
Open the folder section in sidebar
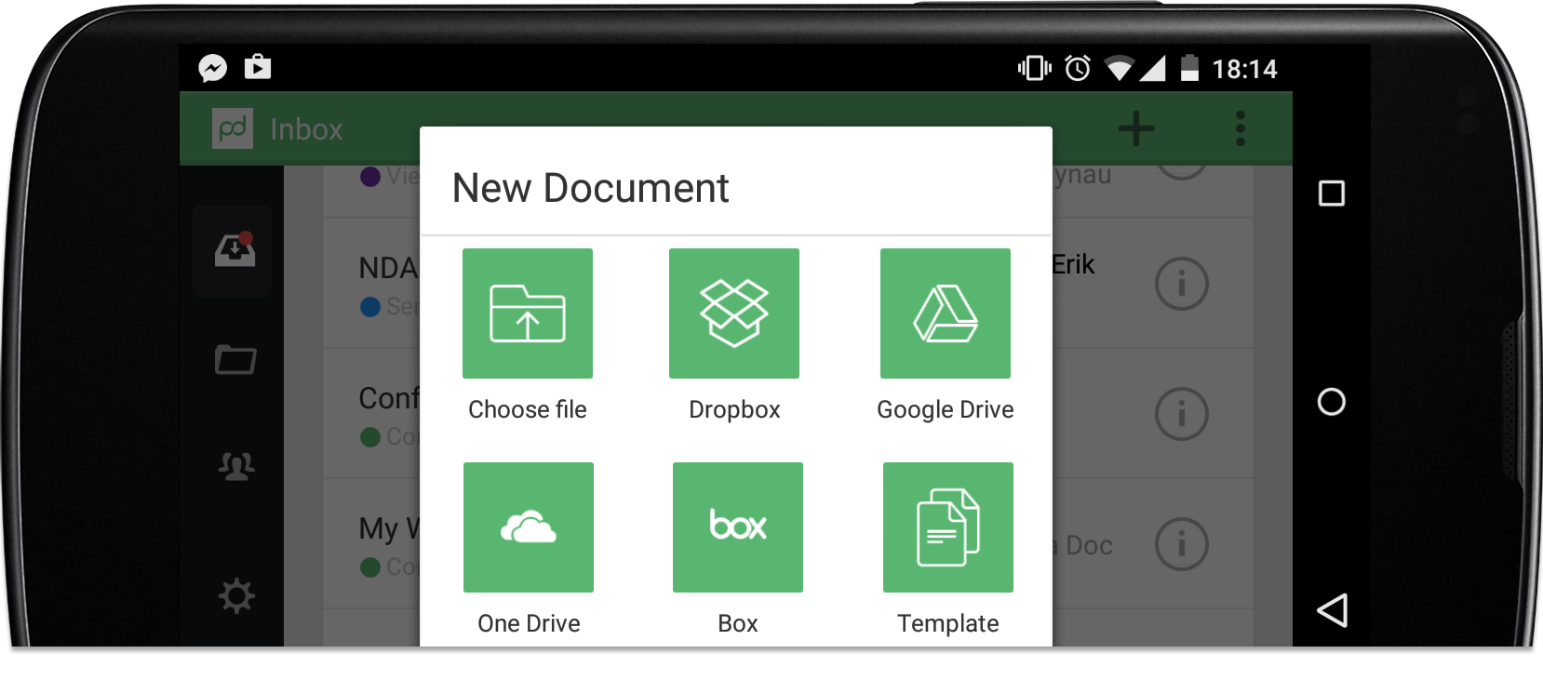tap(235, 359)
